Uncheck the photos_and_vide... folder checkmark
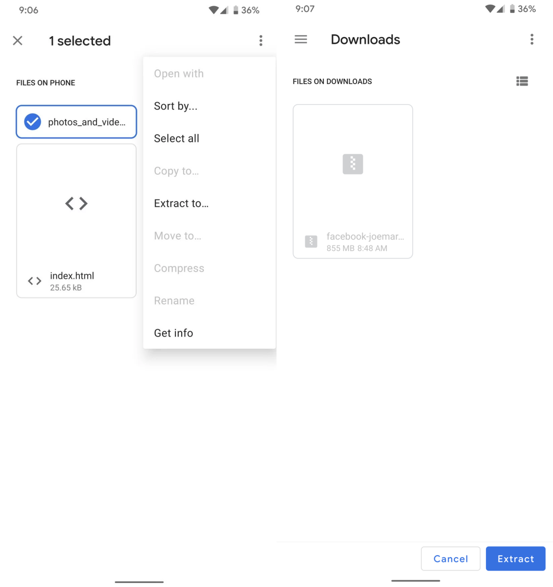 (x=33, y=122)
